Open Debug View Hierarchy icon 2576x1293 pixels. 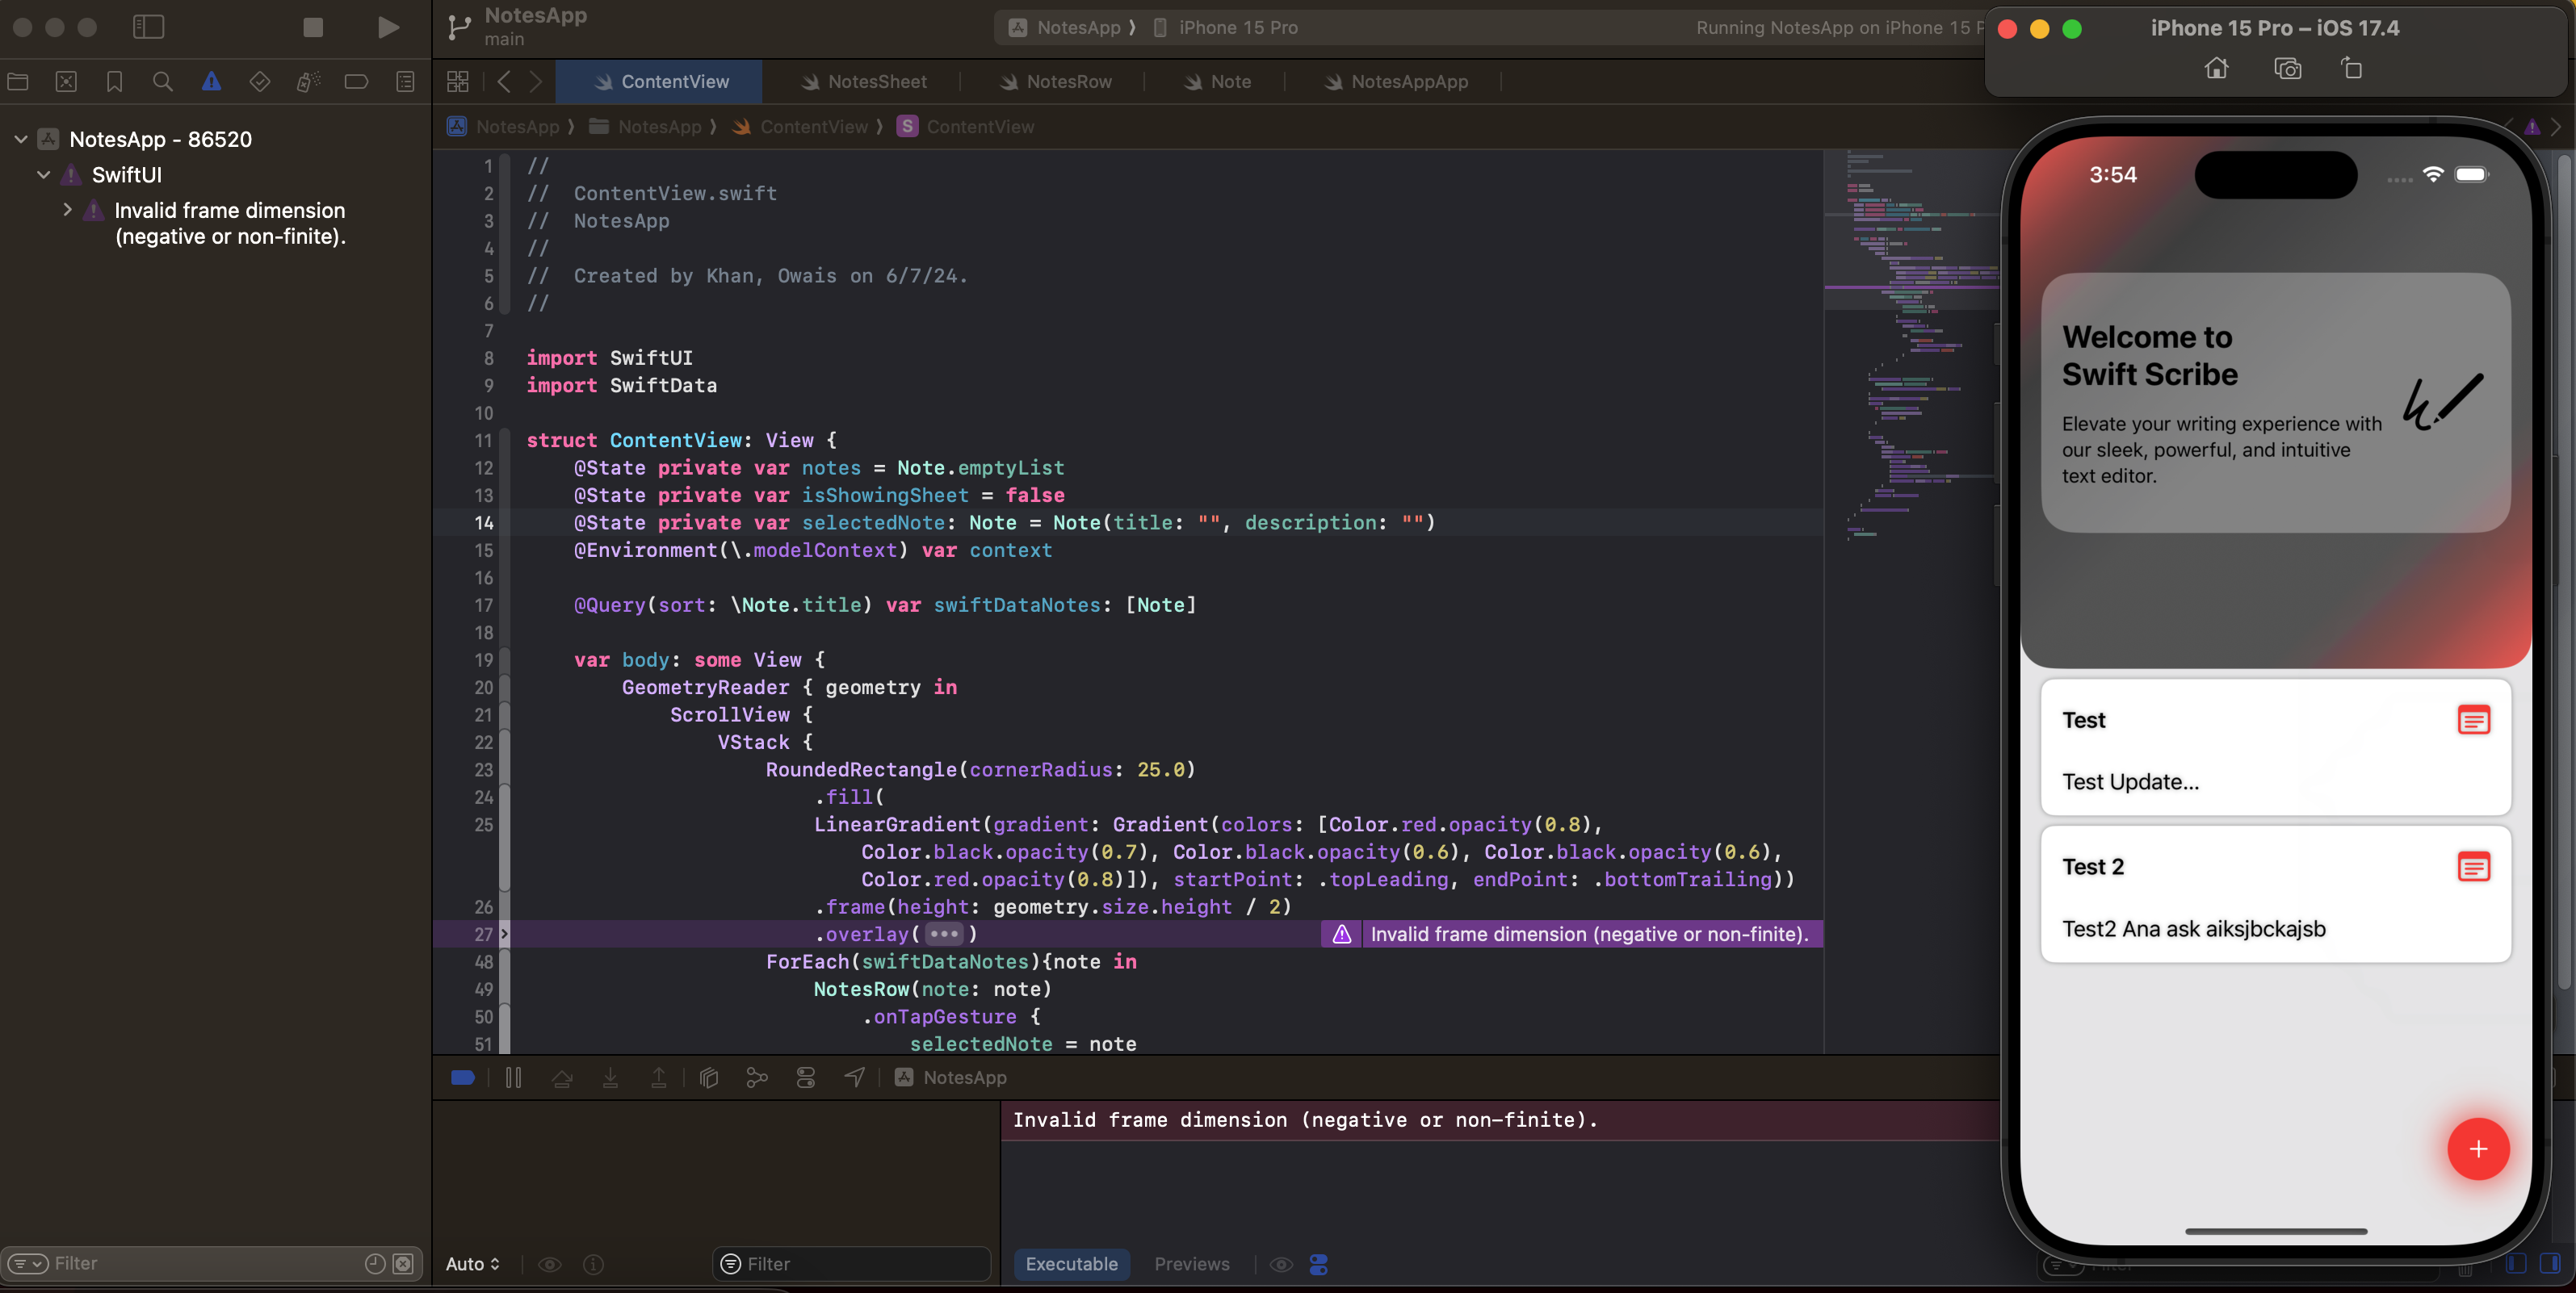(x=709, y=1078)
